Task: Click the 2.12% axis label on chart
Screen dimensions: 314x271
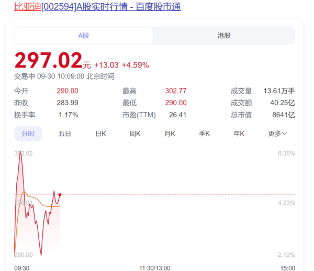Action: (286, 255)
